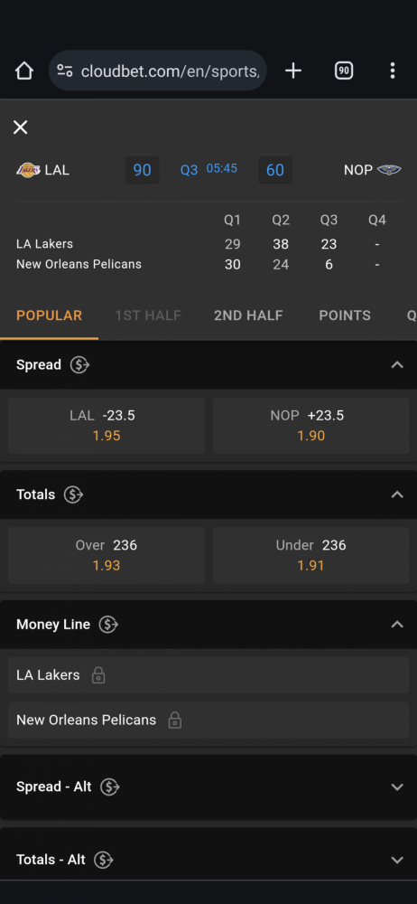Open the browser three-dot menu

(393, 71)
